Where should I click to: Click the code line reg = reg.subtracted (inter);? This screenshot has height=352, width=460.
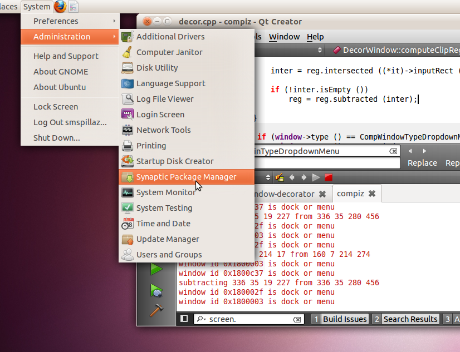click(353, 100)
